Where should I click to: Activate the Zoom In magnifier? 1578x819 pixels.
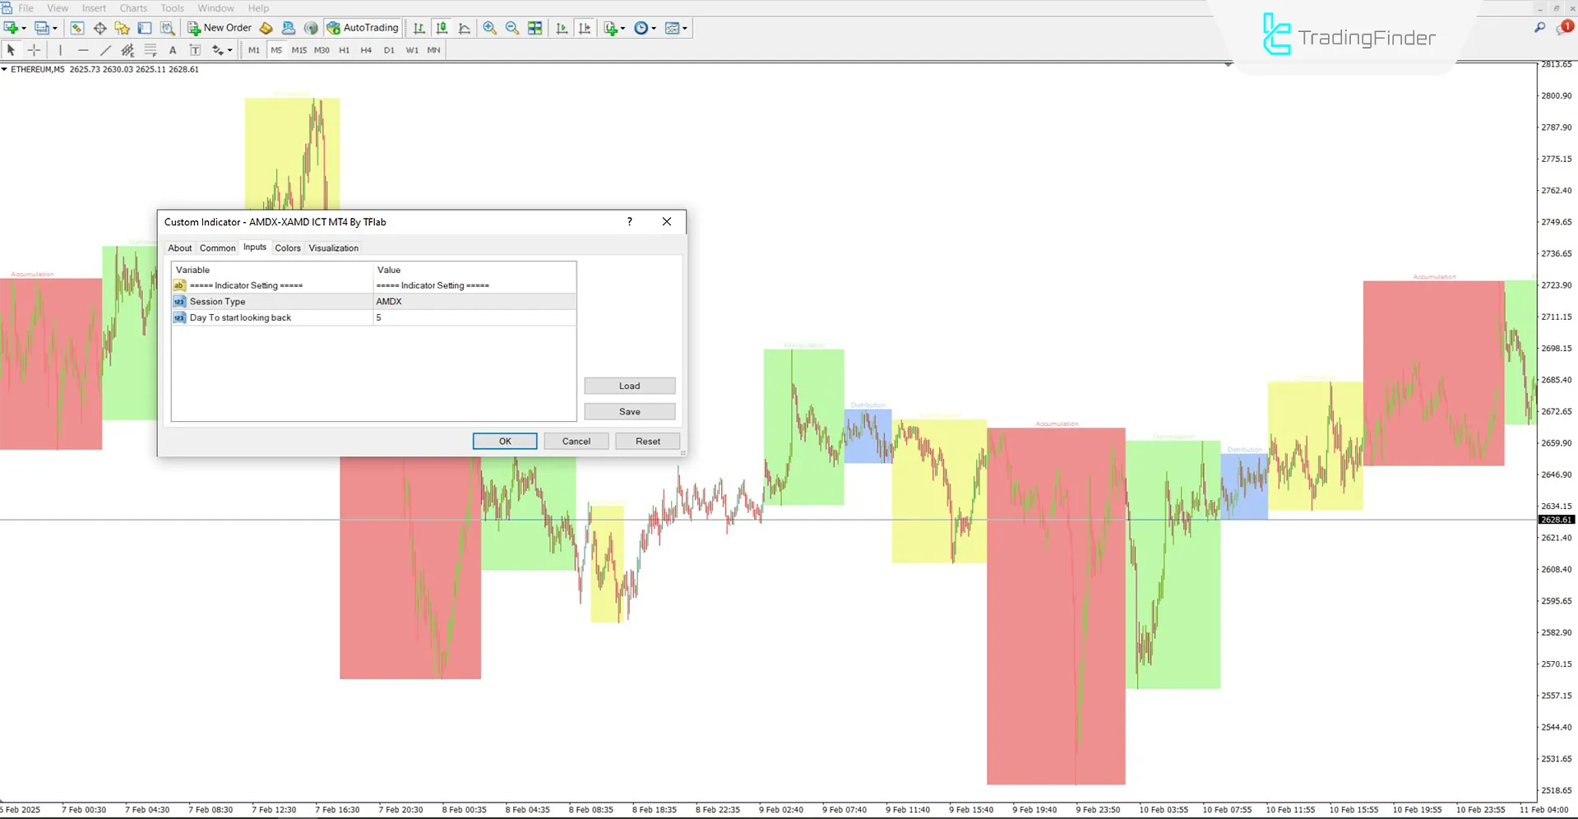(490, 27)
